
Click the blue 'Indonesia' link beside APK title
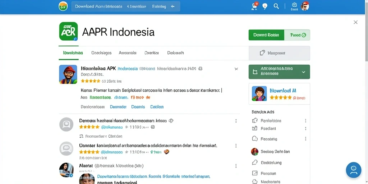tap(128, 69)
